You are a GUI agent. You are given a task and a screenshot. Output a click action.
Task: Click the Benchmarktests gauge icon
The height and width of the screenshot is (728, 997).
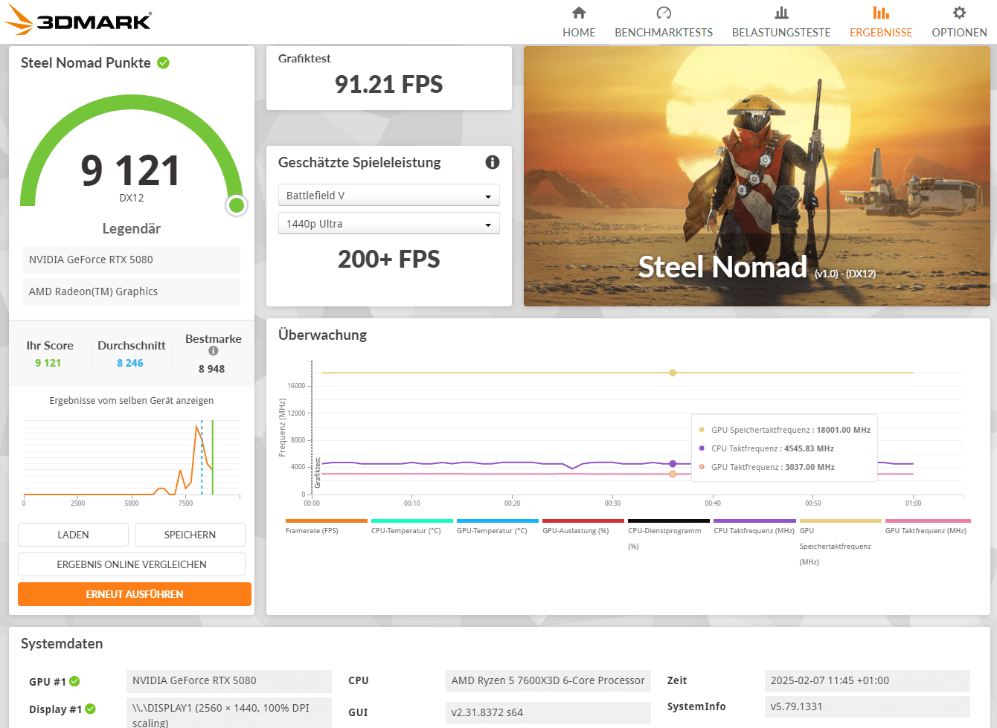pyautogui.click(x=664, y=13)
